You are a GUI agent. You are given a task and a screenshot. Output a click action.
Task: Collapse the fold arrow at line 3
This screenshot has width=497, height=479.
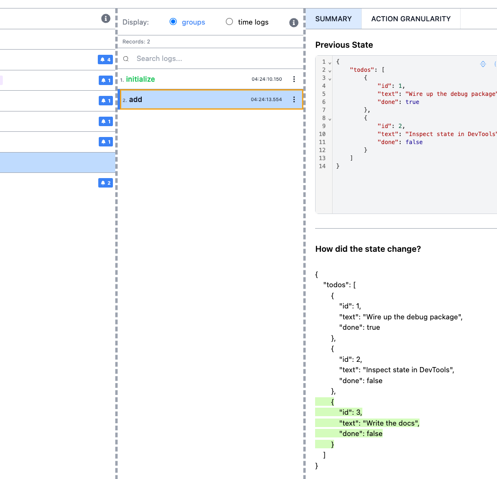click(x=330, y=78)
